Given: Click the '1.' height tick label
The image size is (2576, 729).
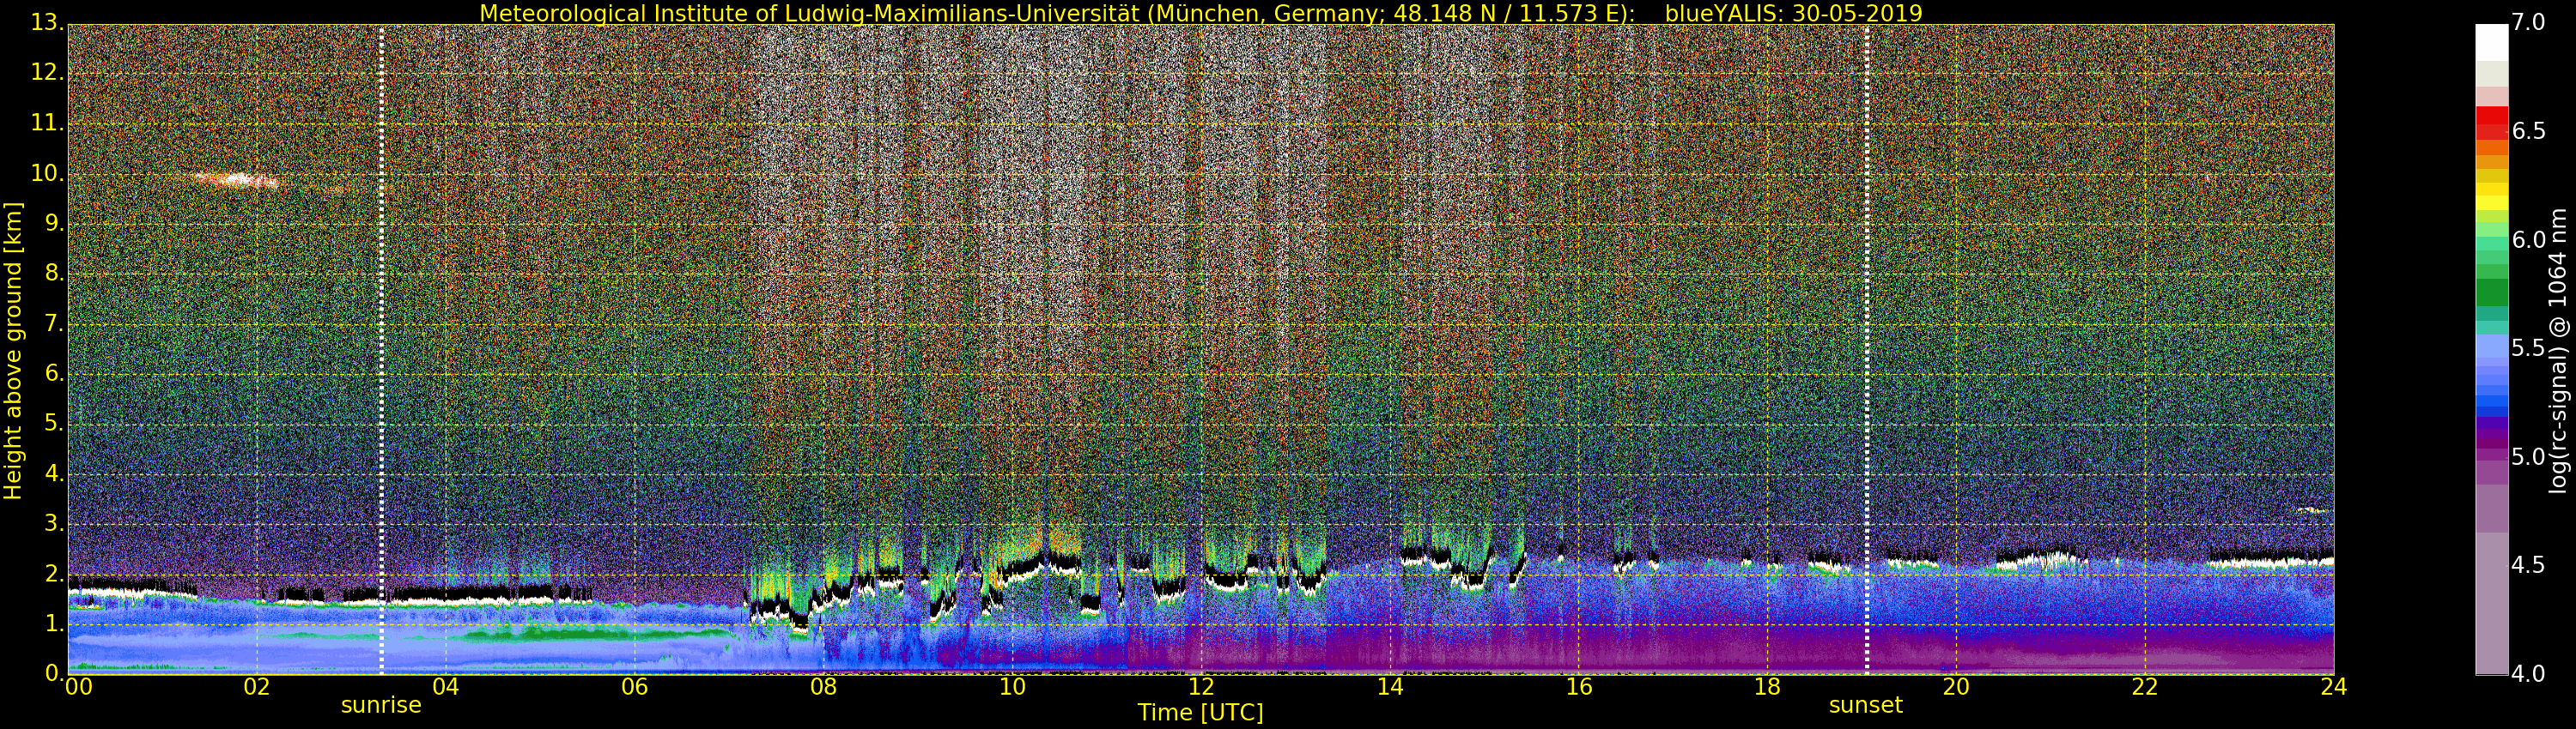Looking at the screenshot, I should (x=54, y=624).
